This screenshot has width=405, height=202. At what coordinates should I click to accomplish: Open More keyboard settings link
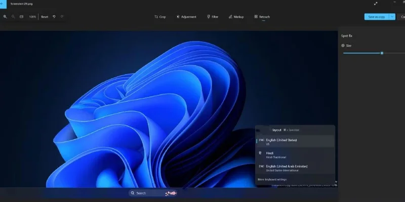tap(272, 179)
